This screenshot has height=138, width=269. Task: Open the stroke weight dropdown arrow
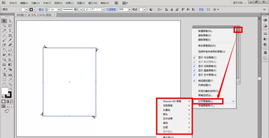coord(59,9)
